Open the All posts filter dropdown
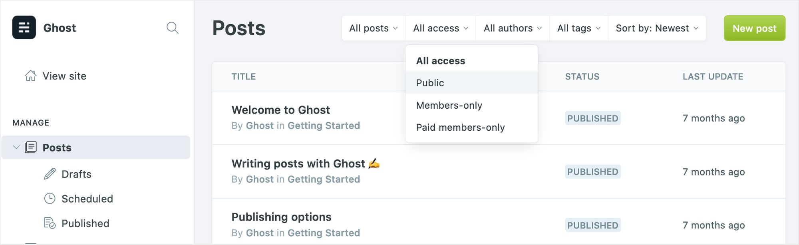This screenshot has height=245, width=799. click(373, 28)
